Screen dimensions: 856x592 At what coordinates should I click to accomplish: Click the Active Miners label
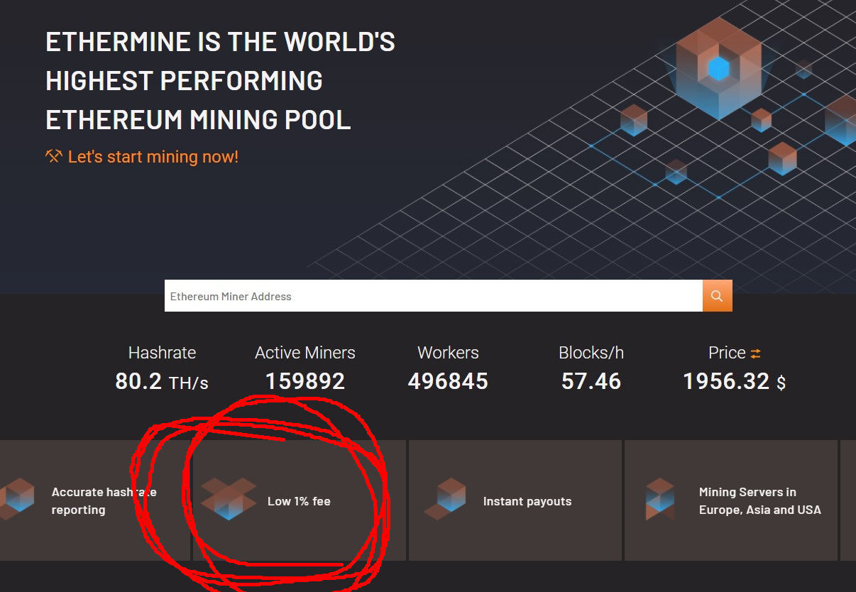click(x=305, y=353)
